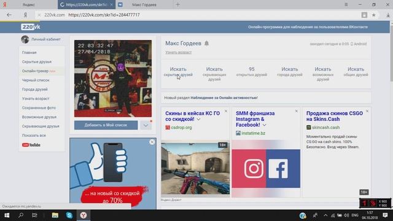Click the notification bell beside Макс Гордеев
393x221 pixels.
coord(206,44)
